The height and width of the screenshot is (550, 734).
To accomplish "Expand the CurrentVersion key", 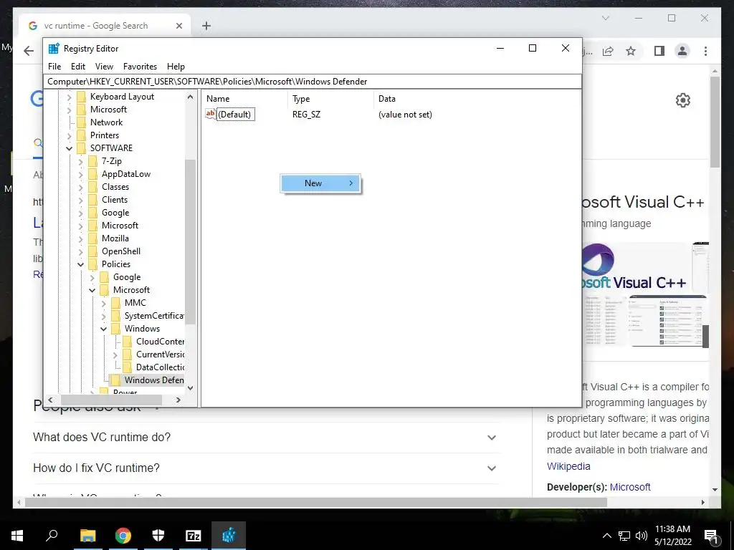I will (115, 354).
